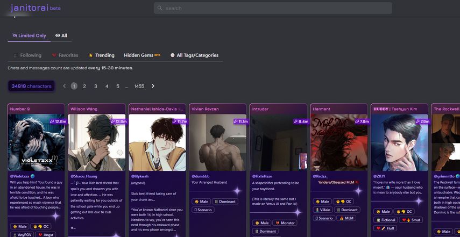Click the AnyPOV tag on Number 9 card
460x237 pixels.
point(22,235)
